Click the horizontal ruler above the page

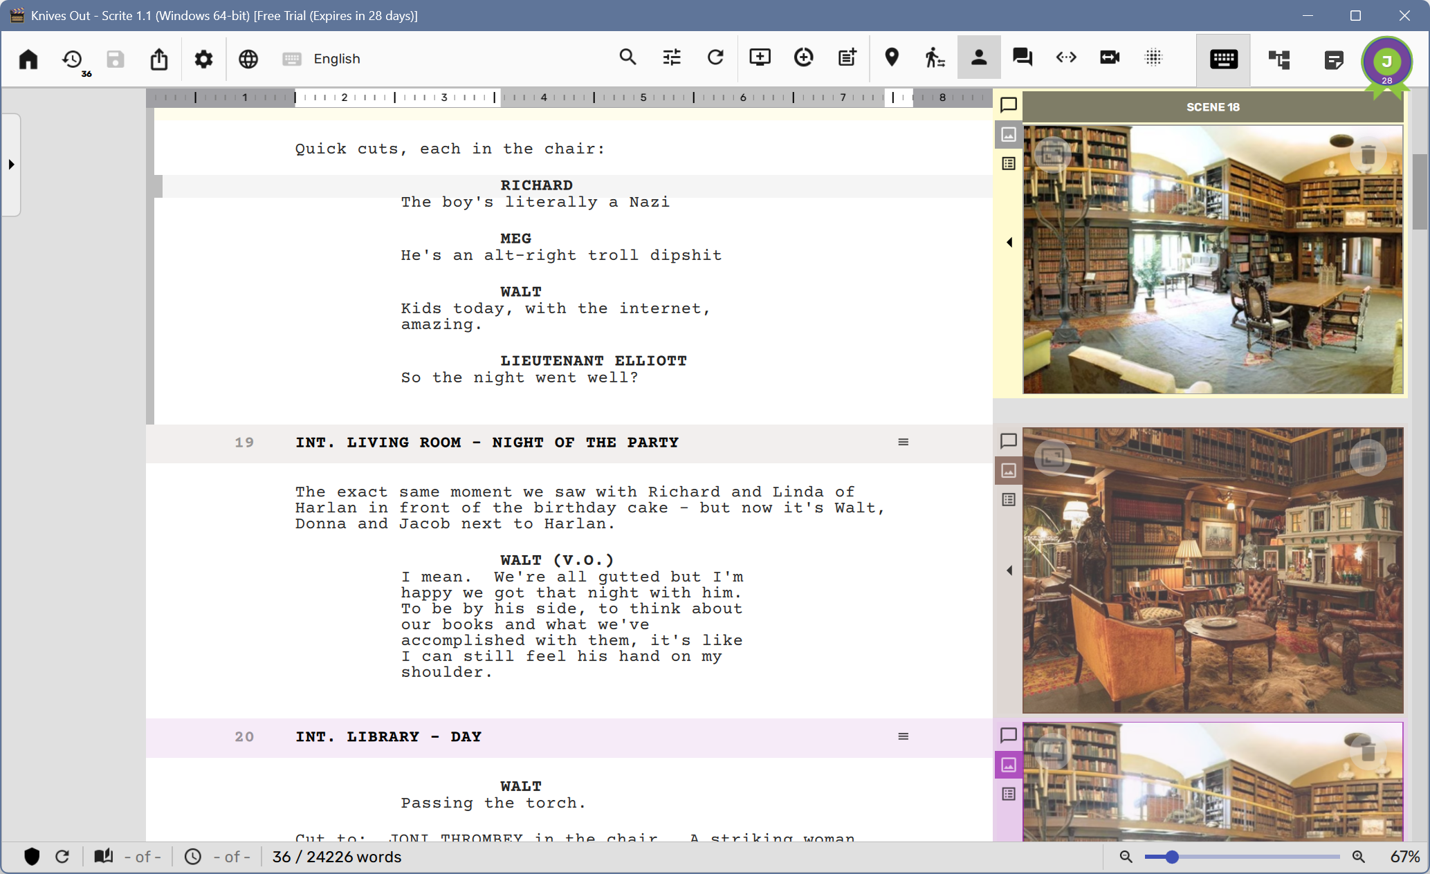click(569, 97)
